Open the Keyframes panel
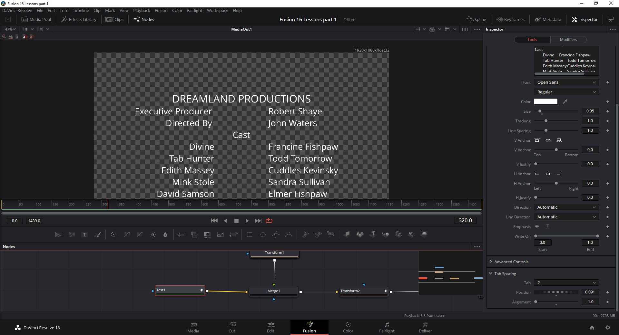Image resolution: width=619 pixels, height=335 pixels. pyautogui.click(x=510, y=19)
